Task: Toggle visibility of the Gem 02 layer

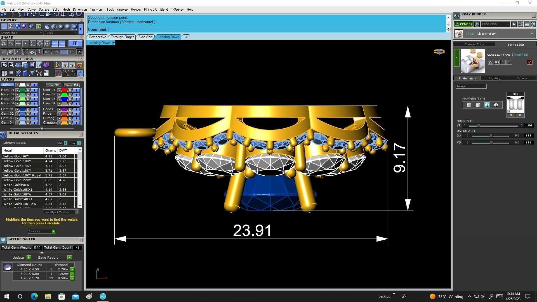Action: coord(34,114)
